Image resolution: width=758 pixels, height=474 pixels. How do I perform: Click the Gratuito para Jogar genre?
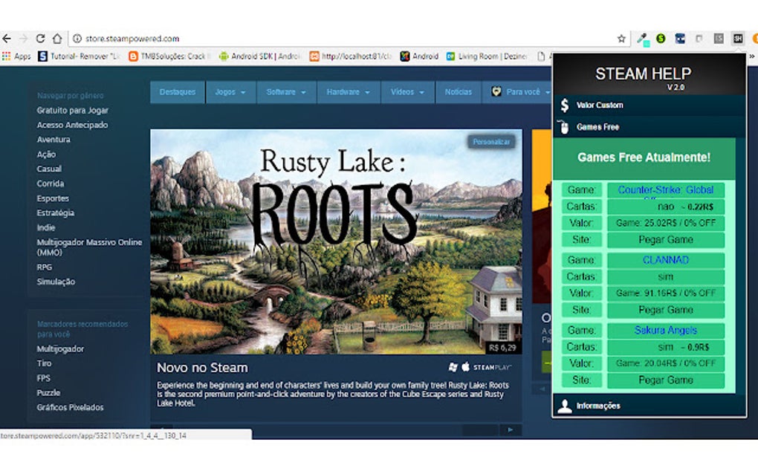click(73, 110)
